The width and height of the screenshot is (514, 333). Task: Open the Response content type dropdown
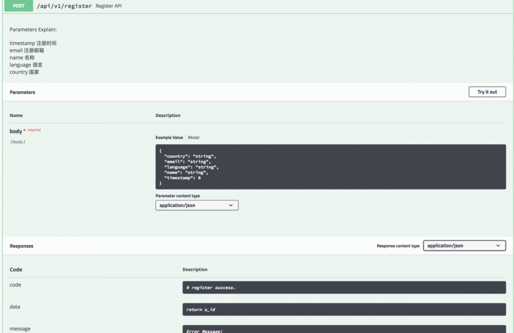point(464,246)
